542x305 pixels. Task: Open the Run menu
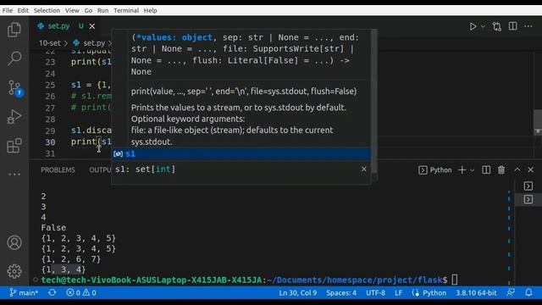pos(102,10)
